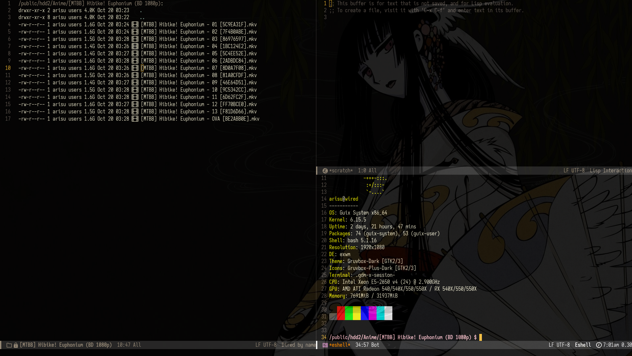Click 'Dired by name' sort mode indicator
632x356 pixels.
click(x=298, y=345)
